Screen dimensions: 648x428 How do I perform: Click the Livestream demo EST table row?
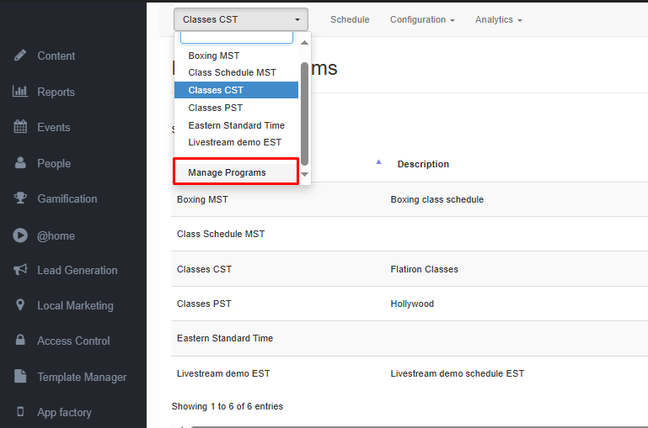coord(223,373)
